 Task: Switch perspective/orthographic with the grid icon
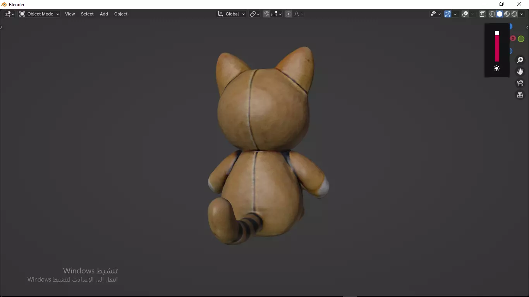520,95
